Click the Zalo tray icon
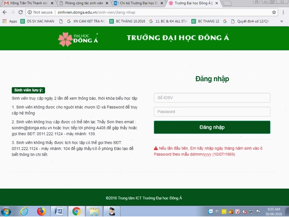Viewport: 289px width, 217px height. point(211,212)
